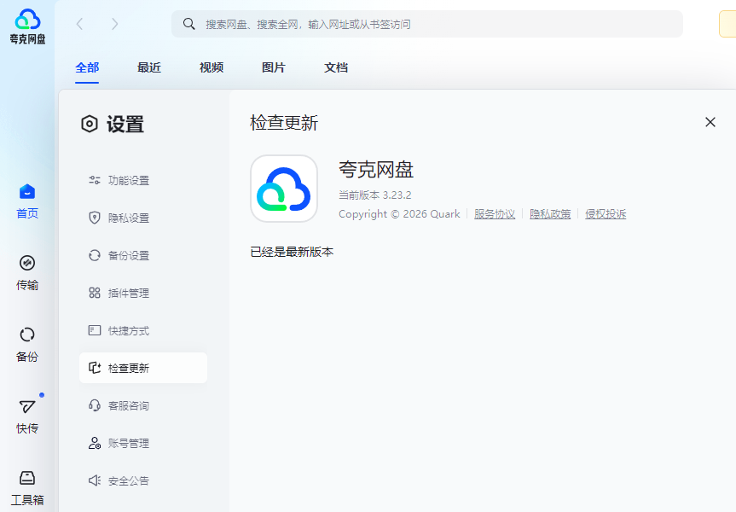The height and width of the screenshot is (512, 736).
Task: Navigate back with the left arrow
Action: 79,24
